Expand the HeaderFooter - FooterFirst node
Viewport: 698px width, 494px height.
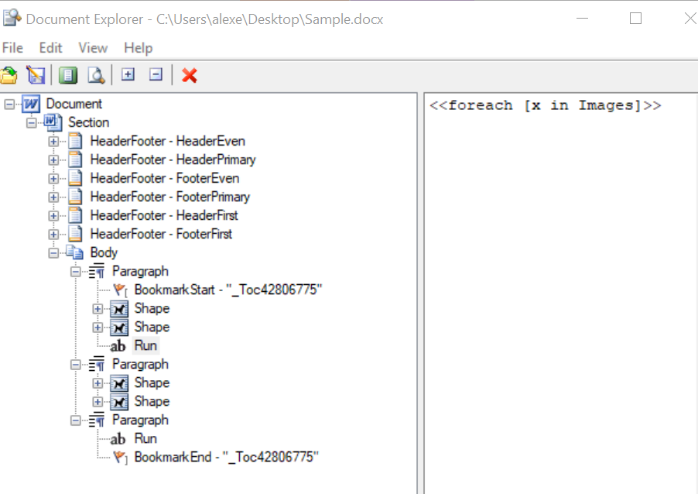coord(53,235)
